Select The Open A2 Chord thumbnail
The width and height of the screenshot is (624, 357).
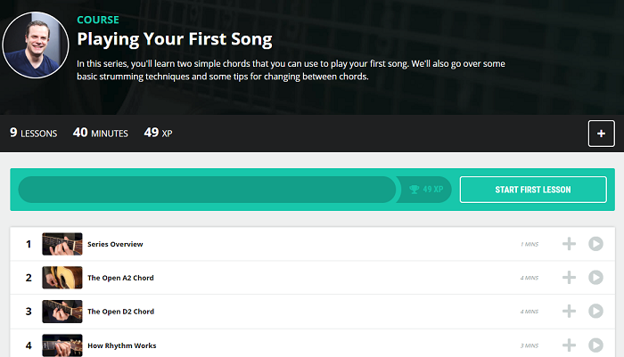[62, 278]
